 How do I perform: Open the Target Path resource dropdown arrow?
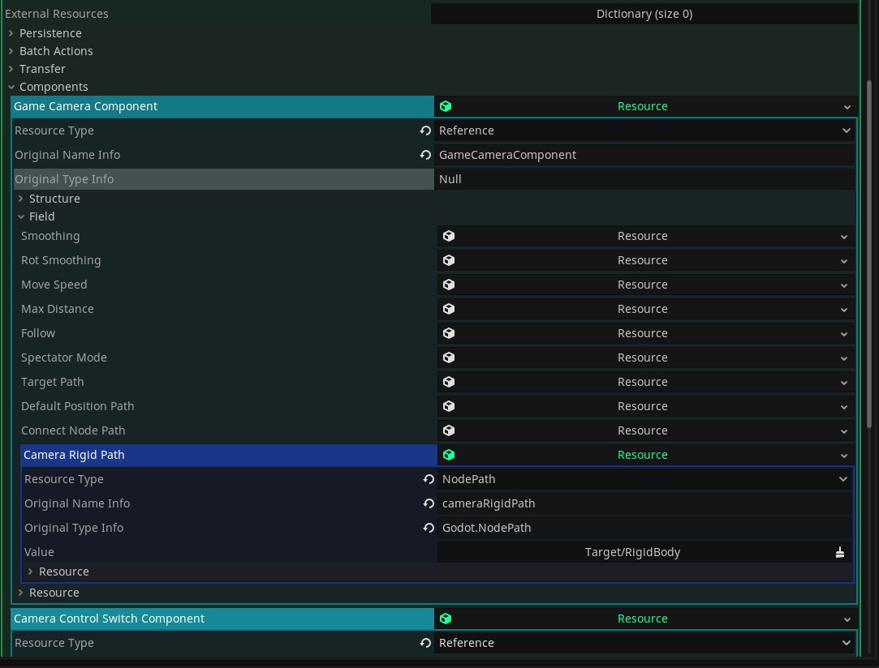[x=843, y=383]
